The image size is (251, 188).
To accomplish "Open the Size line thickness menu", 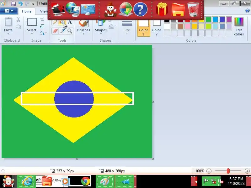I will pyautogui.click(x=127, y=27).
